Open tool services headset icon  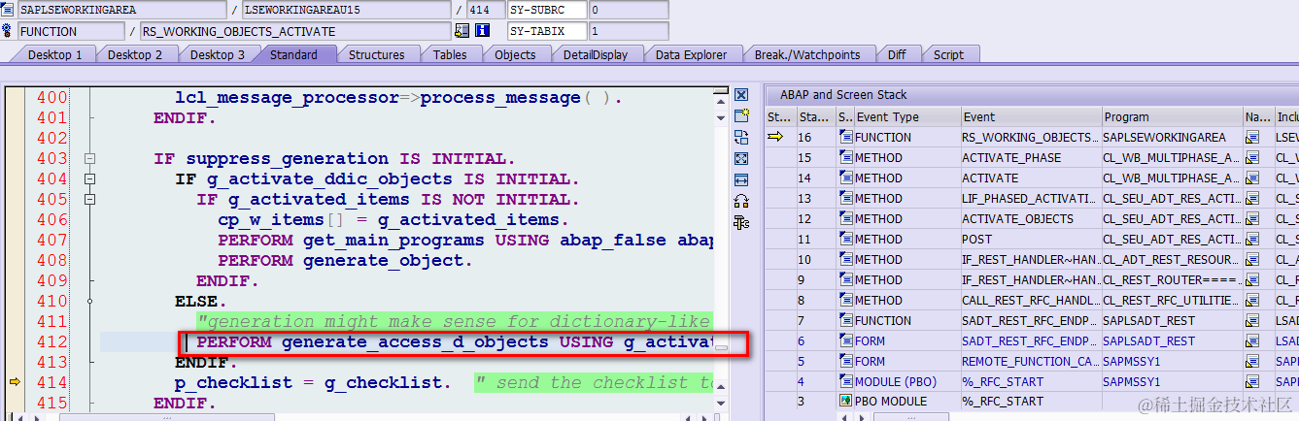tap(741, 201)
